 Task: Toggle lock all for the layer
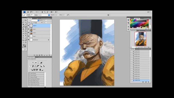point(36,23)
